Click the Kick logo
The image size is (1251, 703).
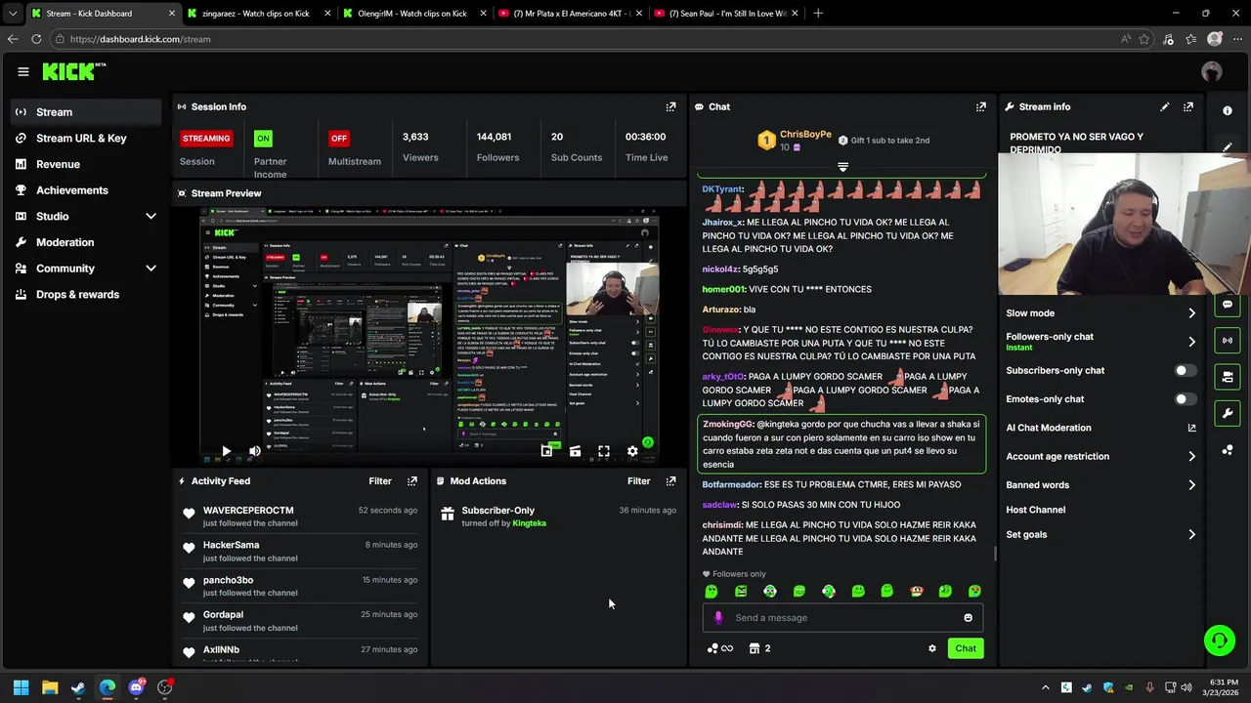pyautogui.click(x=71, y=71)
